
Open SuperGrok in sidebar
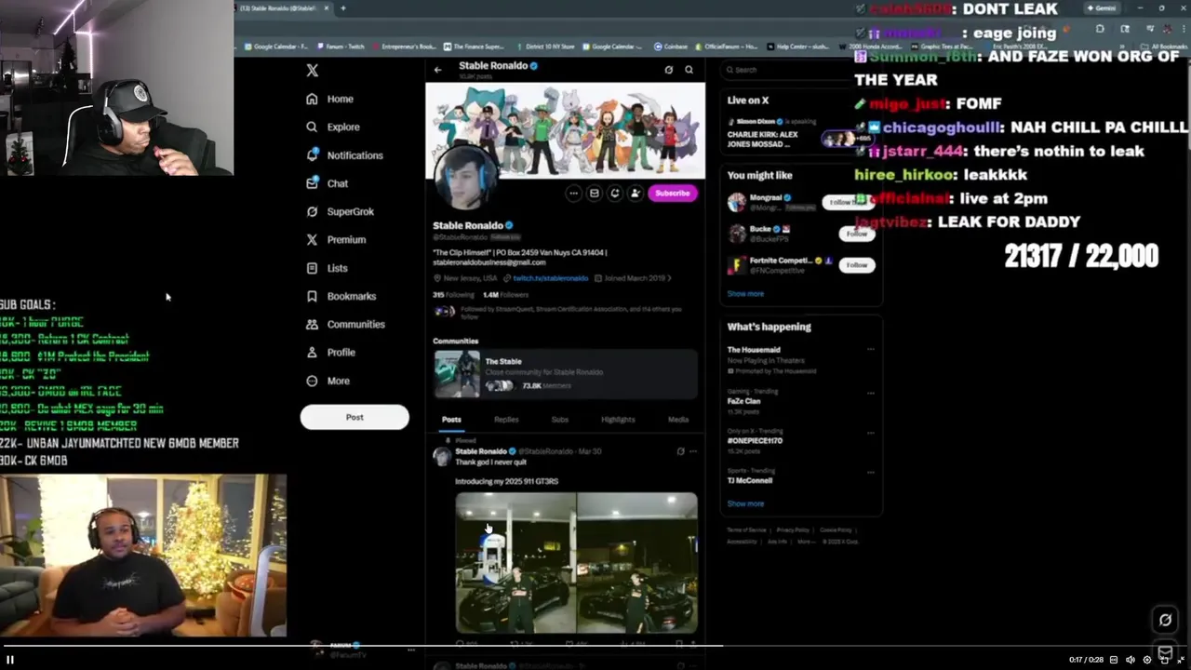pyautogui.click(x=340, y=211)
